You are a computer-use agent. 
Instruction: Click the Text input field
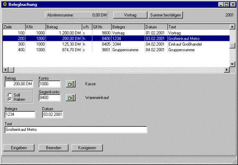pyautogui.click(x=76, y=130)
